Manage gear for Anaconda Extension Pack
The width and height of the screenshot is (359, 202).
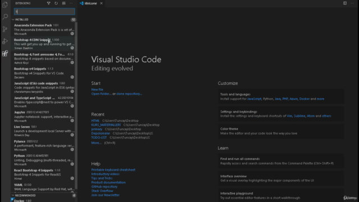pyautogui.click(x=72, y=34)
